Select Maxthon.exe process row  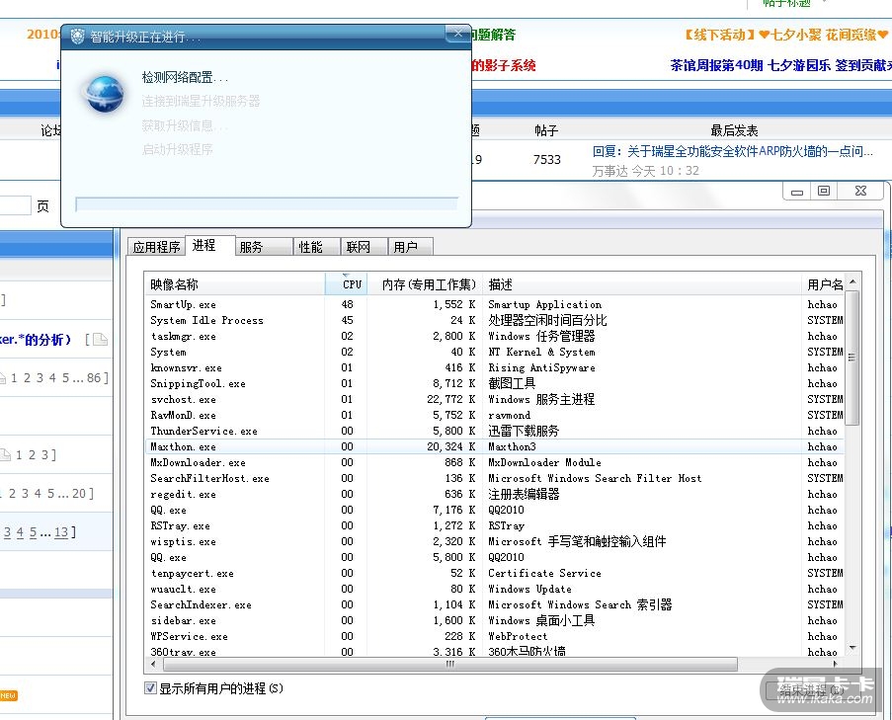pos(495,446)
